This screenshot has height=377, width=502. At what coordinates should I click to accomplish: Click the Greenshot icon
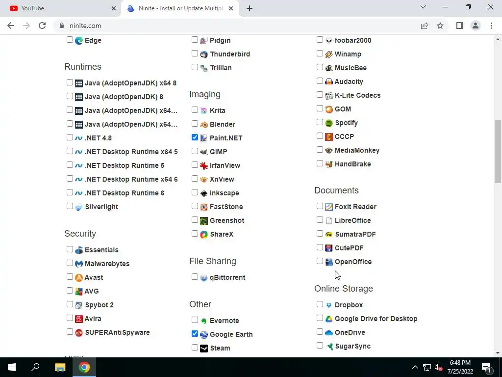[x=203, y=220]
